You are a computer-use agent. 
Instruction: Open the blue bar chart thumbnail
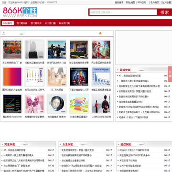click(x=101, y=76)
